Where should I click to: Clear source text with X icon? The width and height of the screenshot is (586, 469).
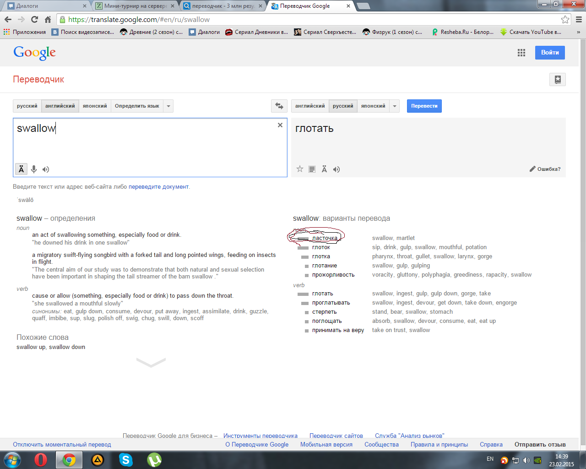pos(280,125)
